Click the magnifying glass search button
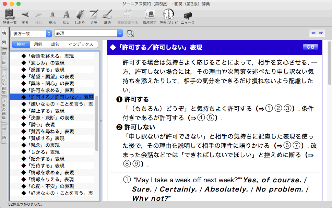The width and height of the screenshot is (332, 208). (x=130, y=33)
